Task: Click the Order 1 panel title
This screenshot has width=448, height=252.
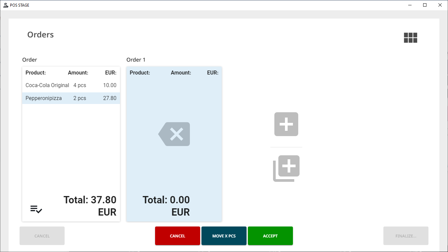Action: point(136,60)
